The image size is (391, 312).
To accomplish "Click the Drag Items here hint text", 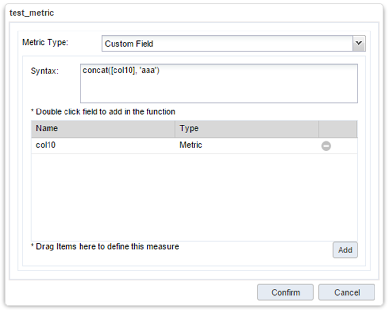I will (105, 247).
